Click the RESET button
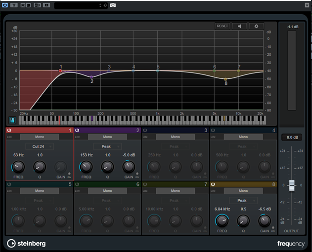This screenshot has width=312, height=252. (222, 26)
